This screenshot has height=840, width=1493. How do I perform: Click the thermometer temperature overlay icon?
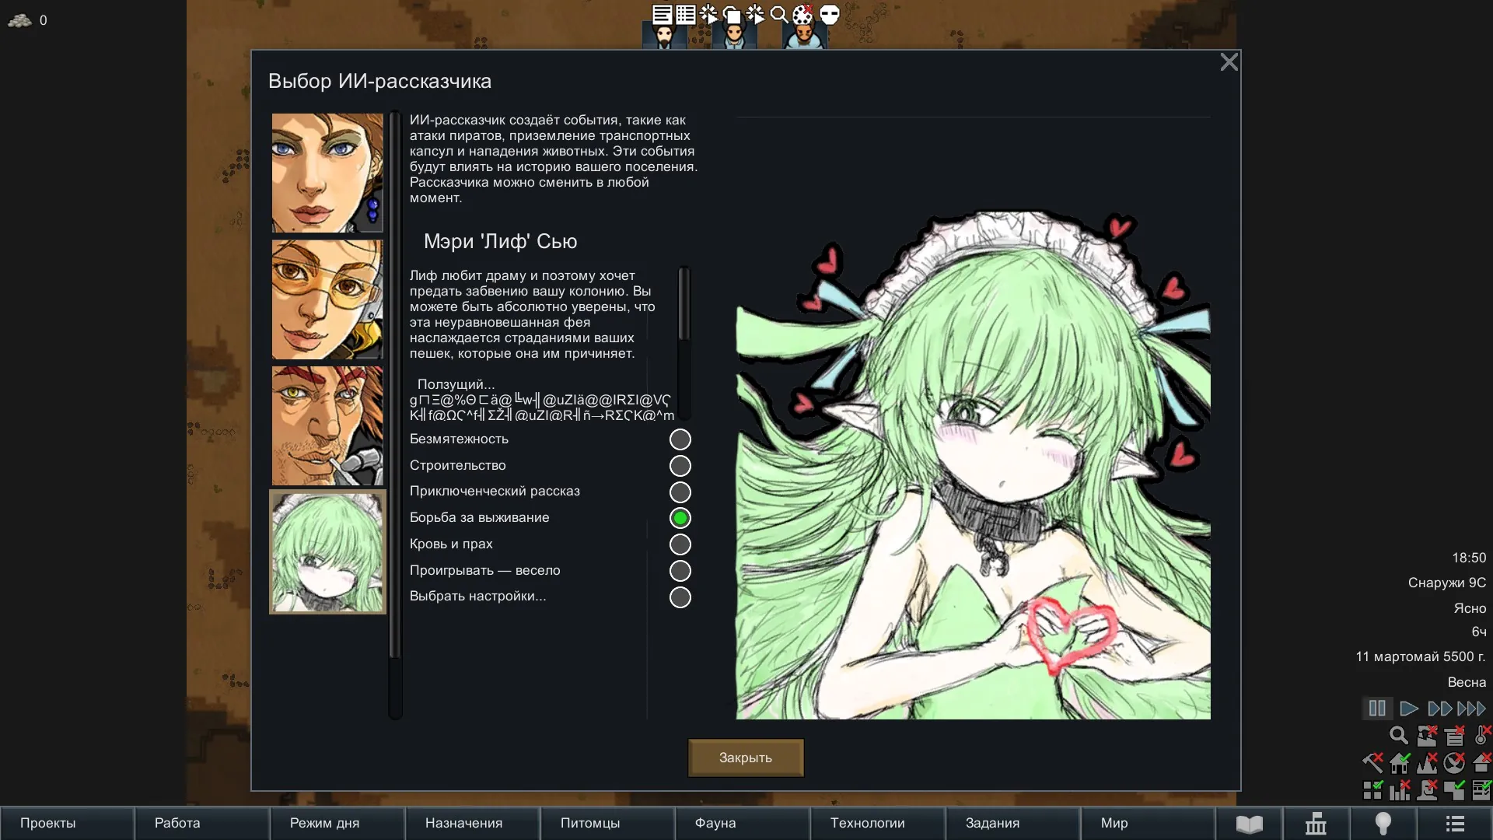coord(1482,736)
